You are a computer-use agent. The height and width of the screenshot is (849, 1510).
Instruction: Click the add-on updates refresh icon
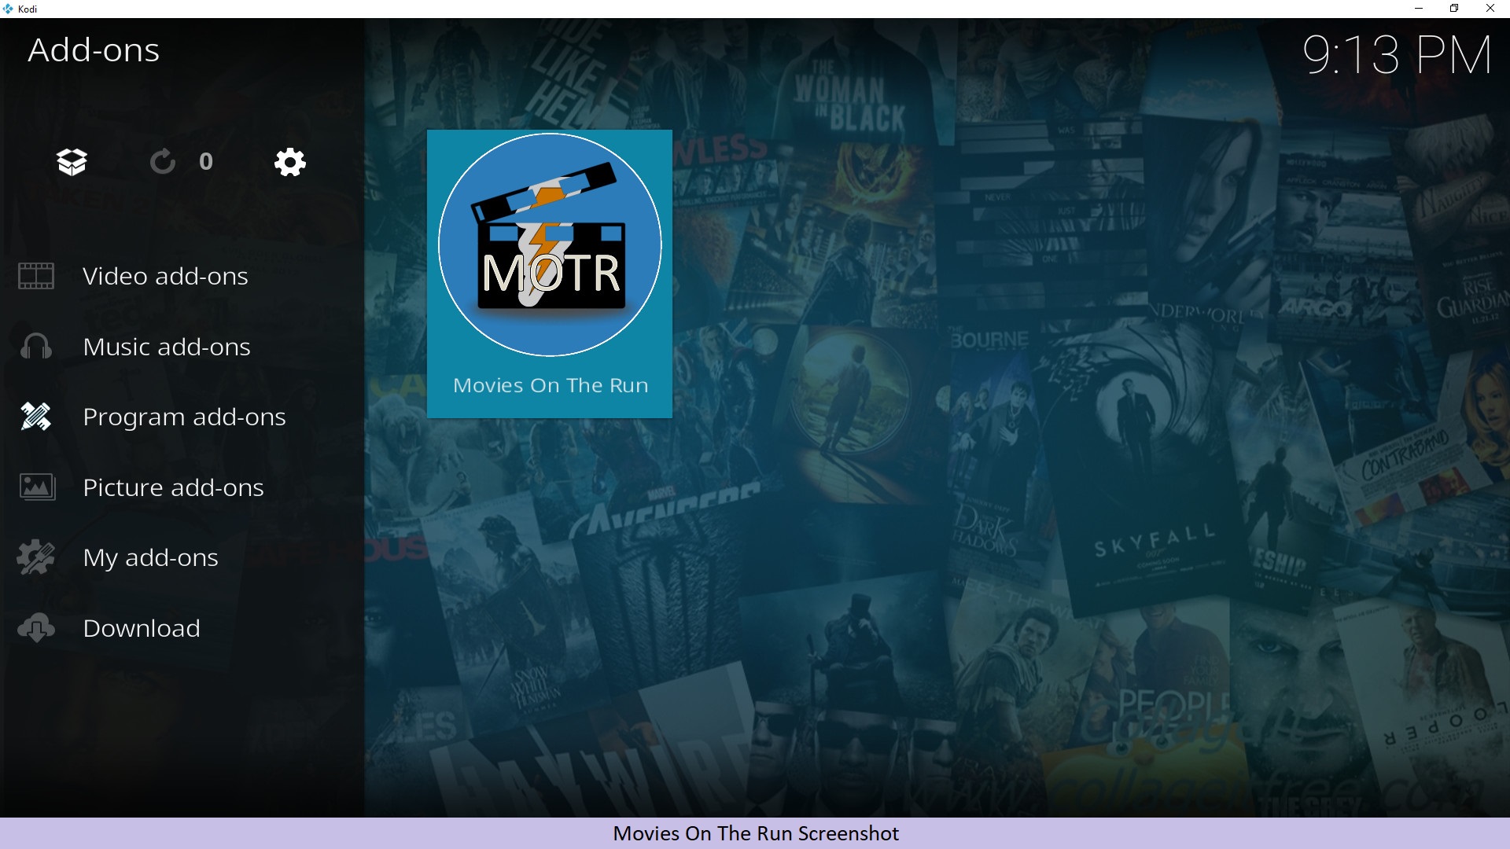pos(163,162)
